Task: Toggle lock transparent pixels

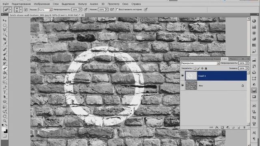Action: (195, 68)
